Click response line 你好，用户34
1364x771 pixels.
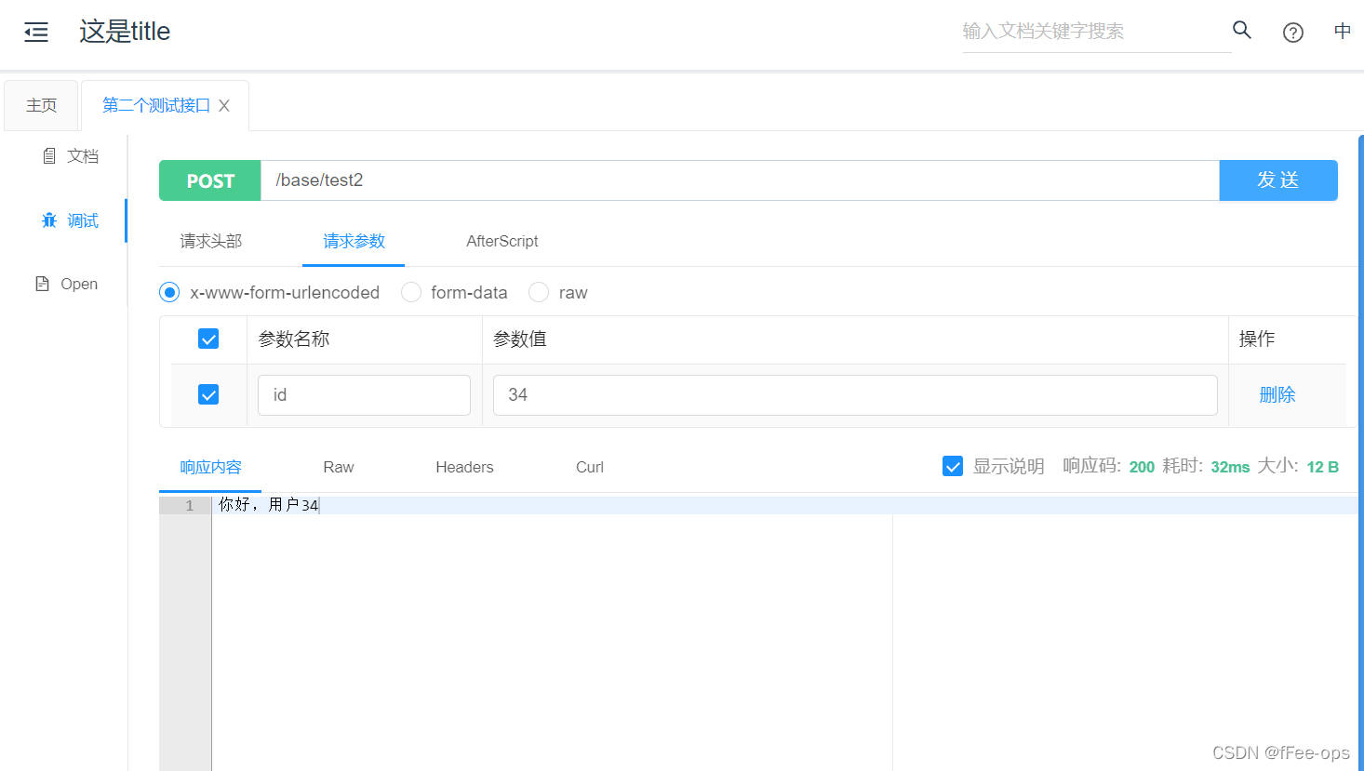click(269, 505)
